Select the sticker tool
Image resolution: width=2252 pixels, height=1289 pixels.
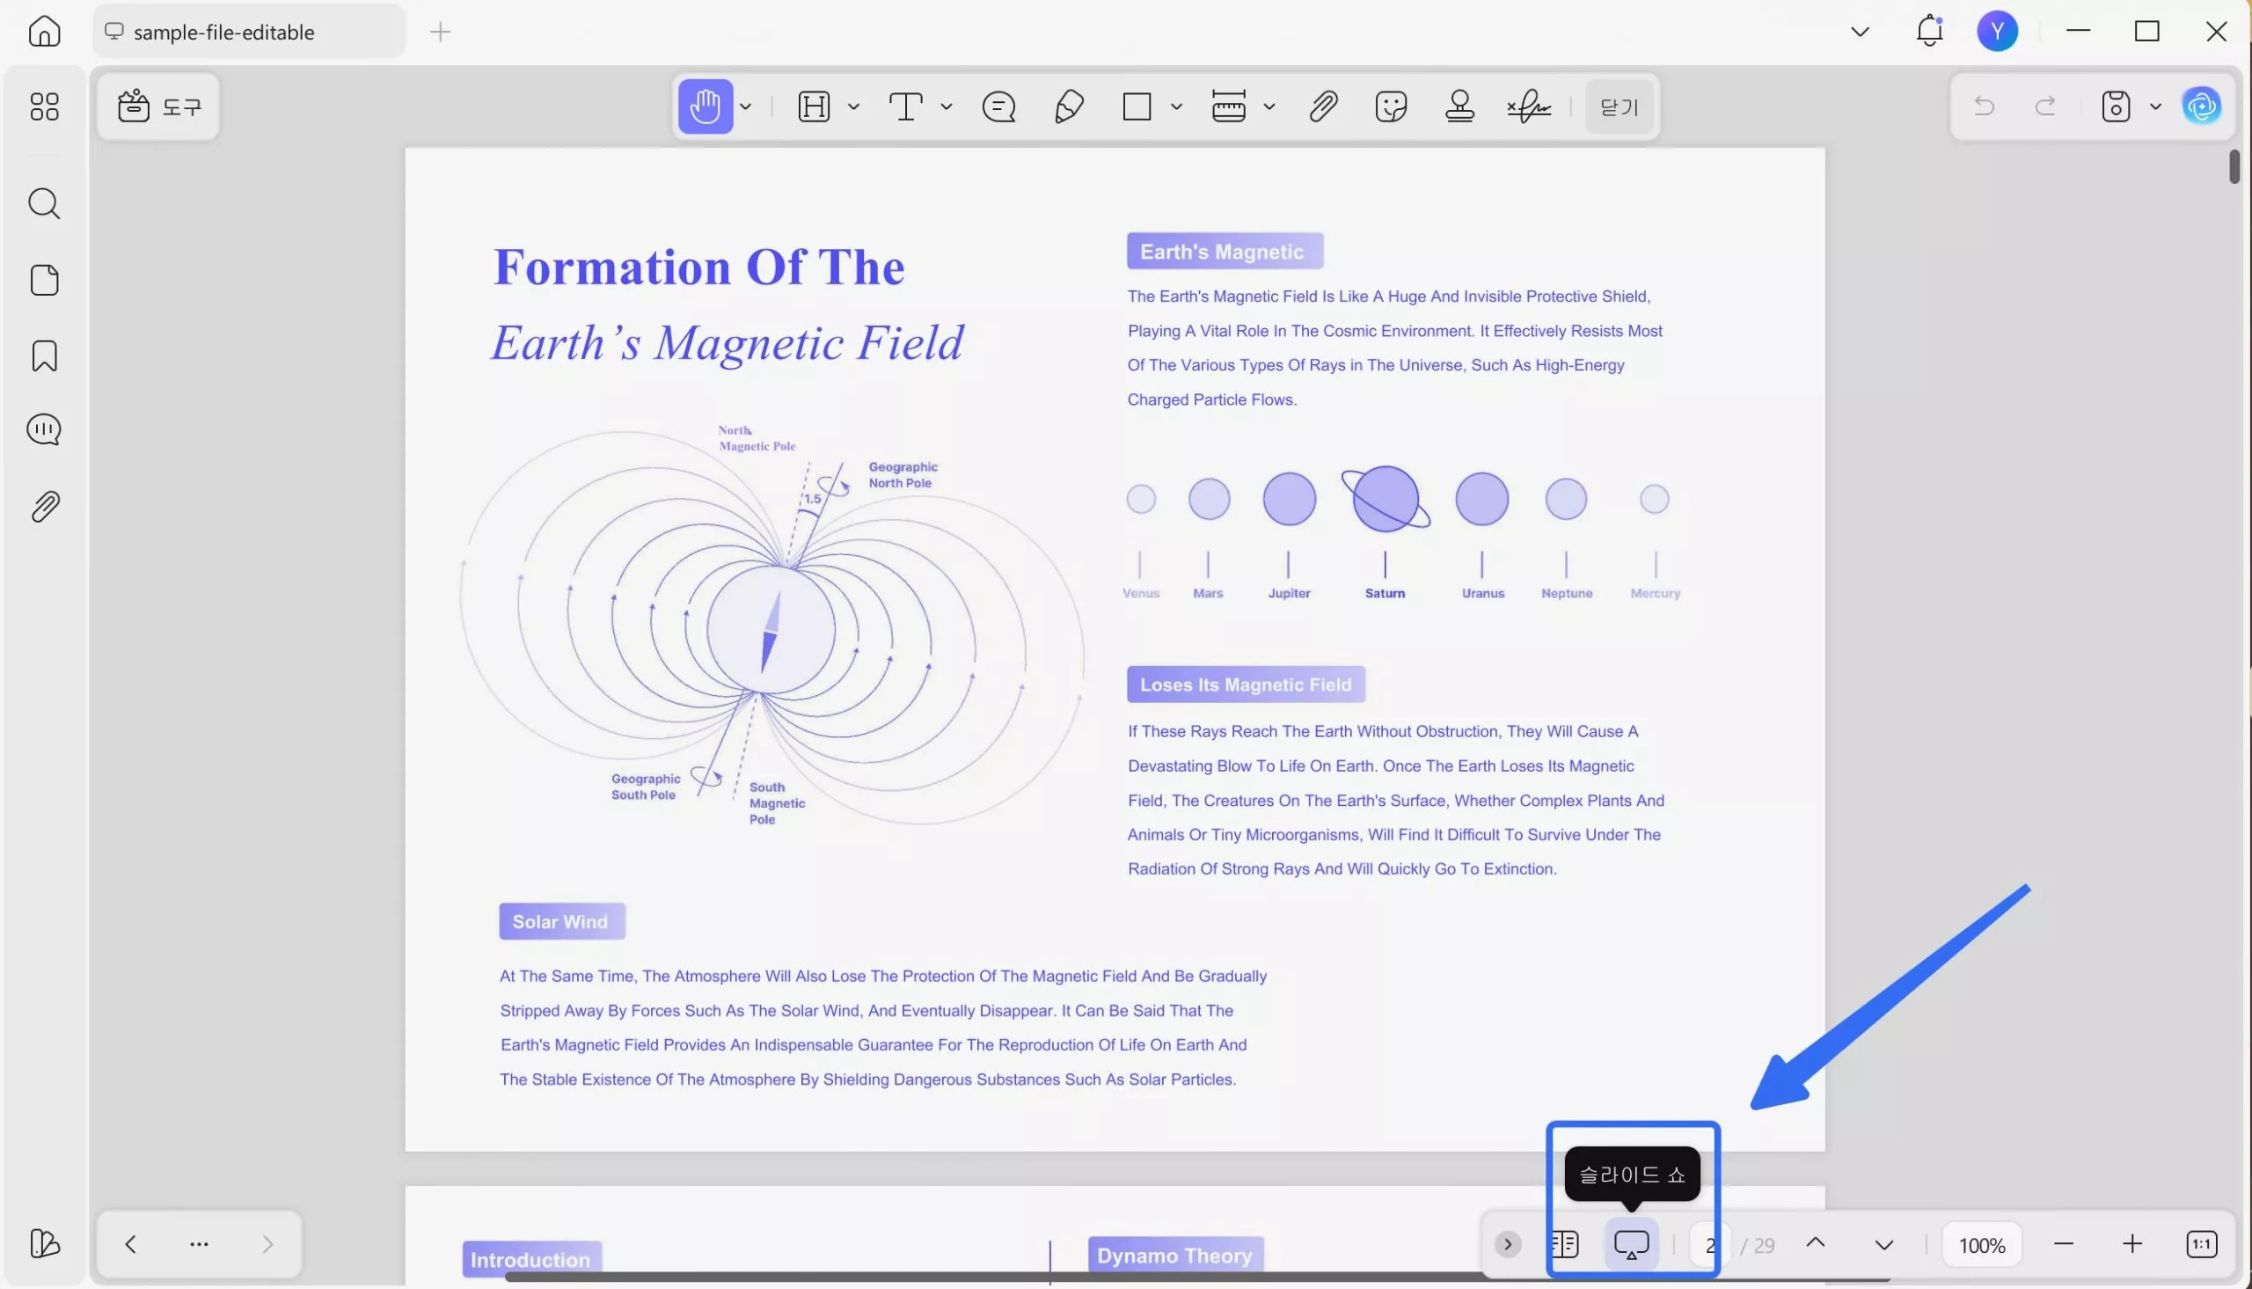click(x=1391, y=106)
